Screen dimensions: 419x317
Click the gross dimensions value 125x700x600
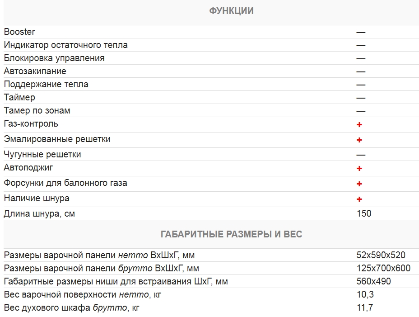(383, 268)
